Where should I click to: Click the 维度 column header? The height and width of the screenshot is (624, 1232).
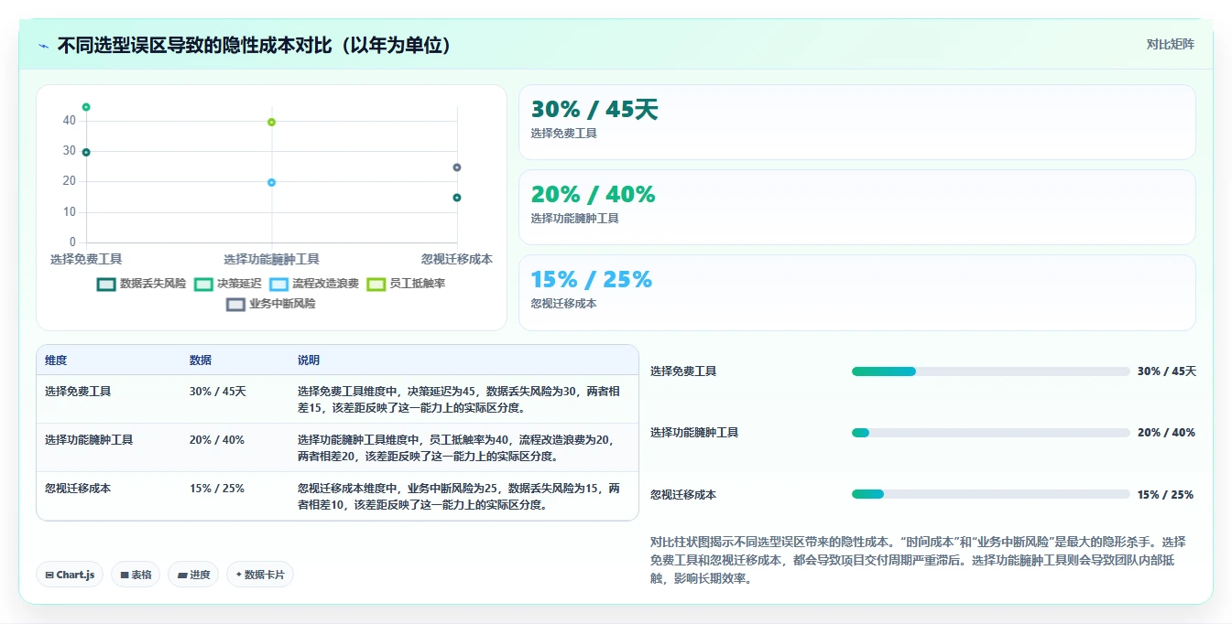56,360
